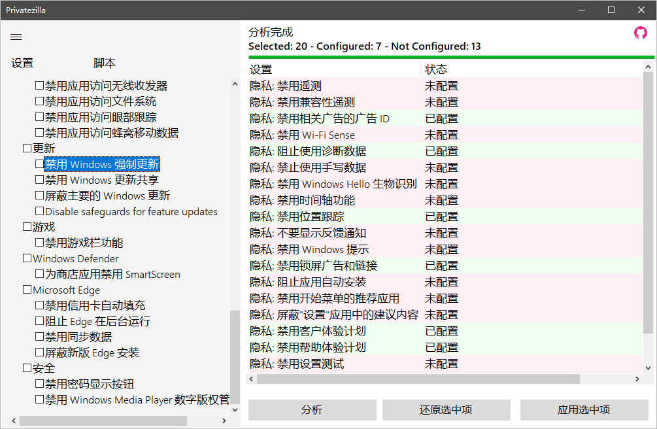Screen dimensions: 657x429
Task: Select row 隐私: 禁用客户体验计划
Action: (x=445, y=332)
